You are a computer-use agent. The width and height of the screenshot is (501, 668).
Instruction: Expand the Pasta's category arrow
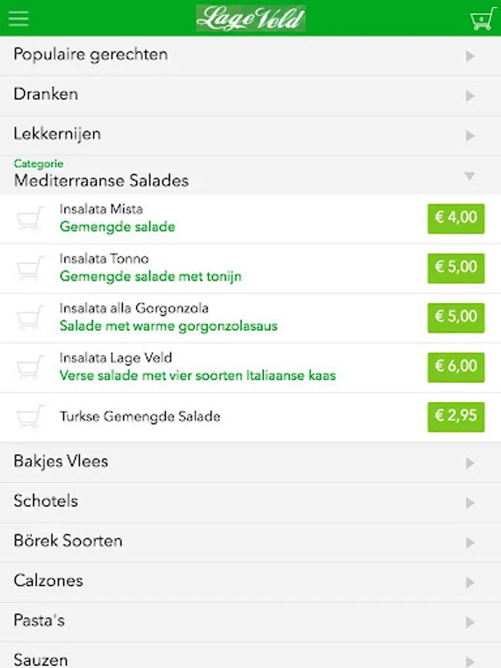[469, 622]
